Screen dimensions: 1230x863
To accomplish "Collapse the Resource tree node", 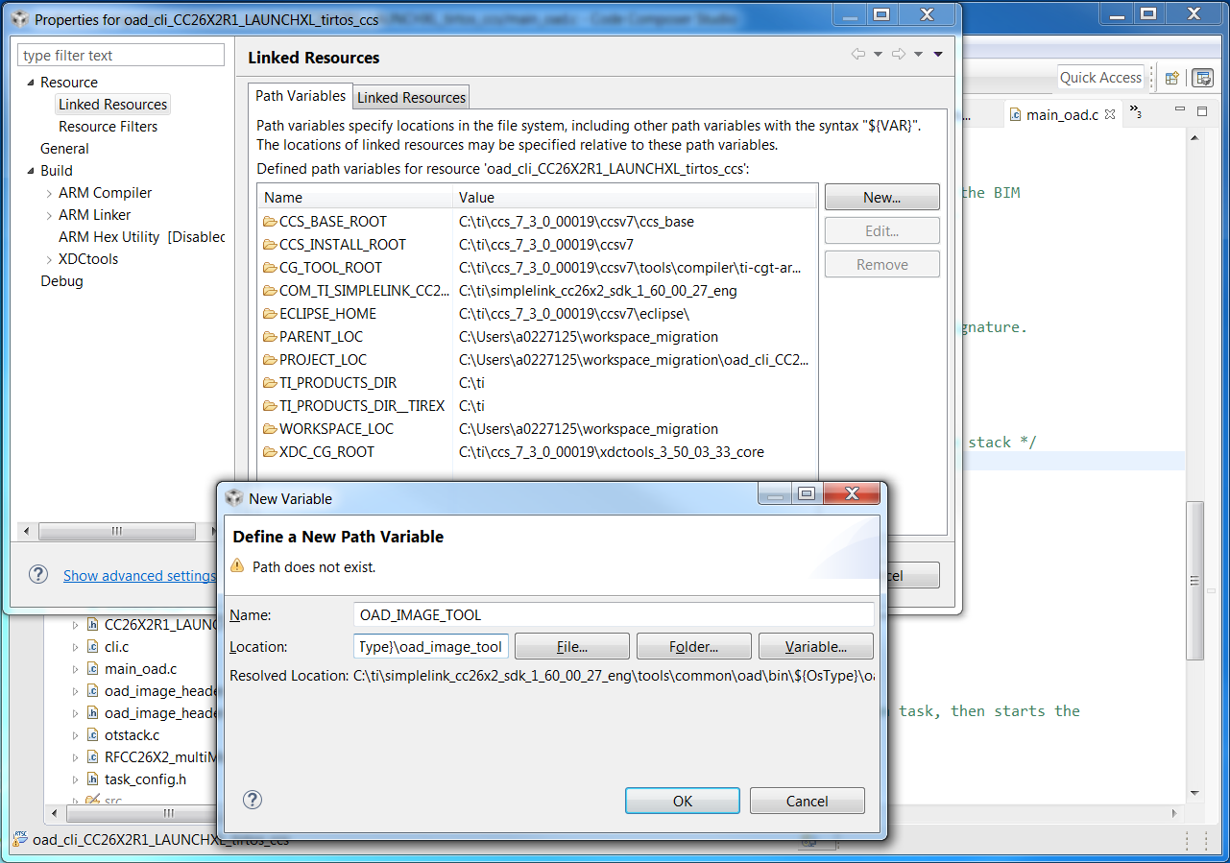I will click(31, 83).
